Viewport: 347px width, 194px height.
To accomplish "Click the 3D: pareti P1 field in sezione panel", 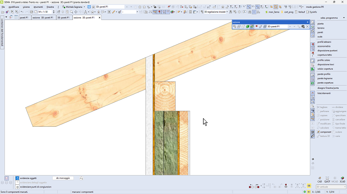I will tap(277, 26).
